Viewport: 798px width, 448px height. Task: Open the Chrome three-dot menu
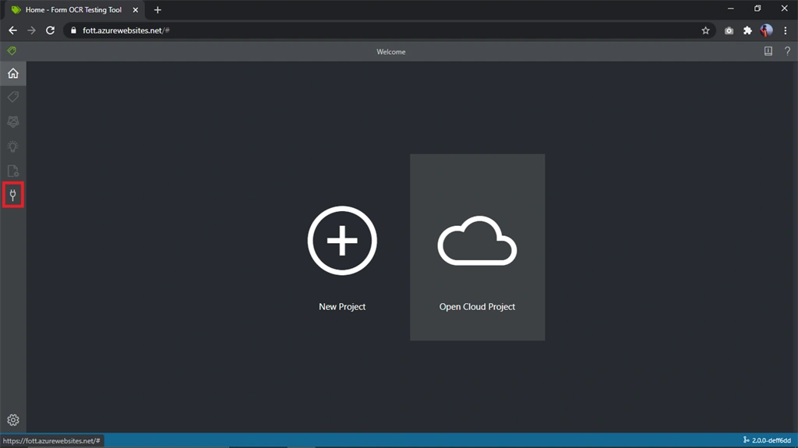click(786, 30)
